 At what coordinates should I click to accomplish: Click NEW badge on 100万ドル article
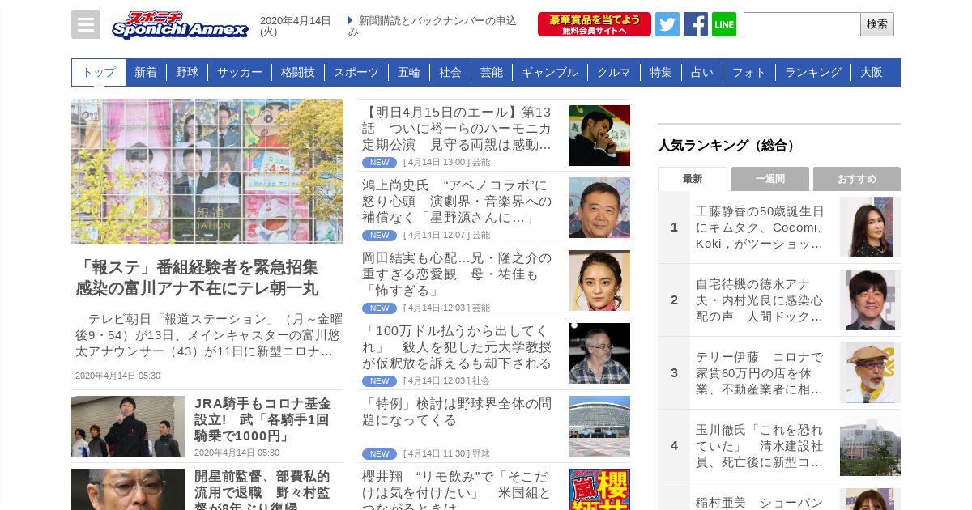pos(379,381)
